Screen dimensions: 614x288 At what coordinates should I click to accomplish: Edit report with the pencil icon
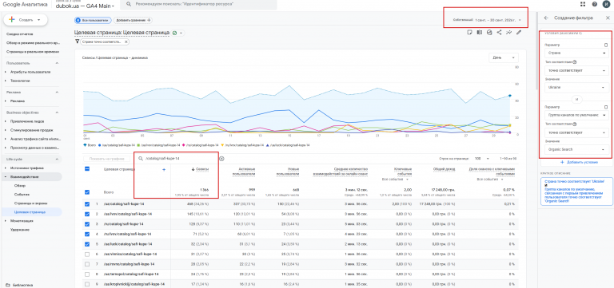pos(519,33)
